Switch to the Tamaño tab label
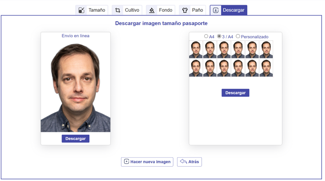 click(x=97, y=10)
